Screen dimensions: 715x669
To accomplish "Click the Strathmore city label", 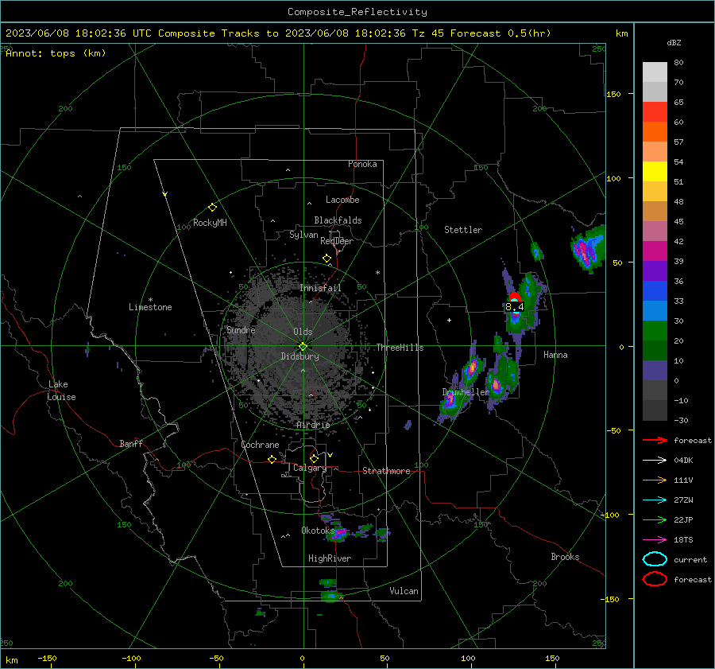I will click(x=386, y=471).
